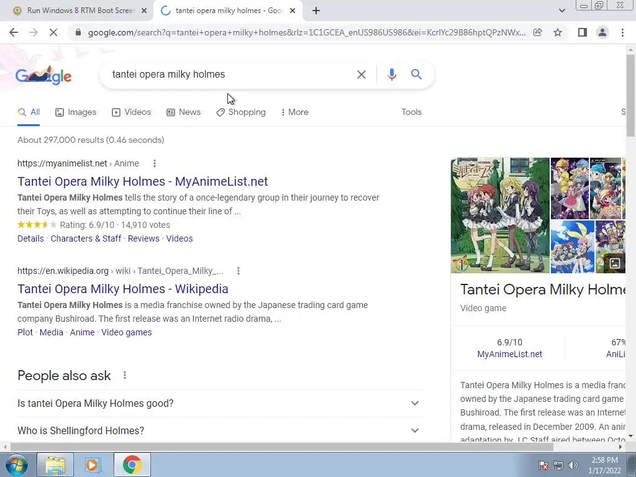Viewport: 636px width, 477px height.
Task: Open Windows Explorer from taskbar
Action: click(x=55, y=465)
